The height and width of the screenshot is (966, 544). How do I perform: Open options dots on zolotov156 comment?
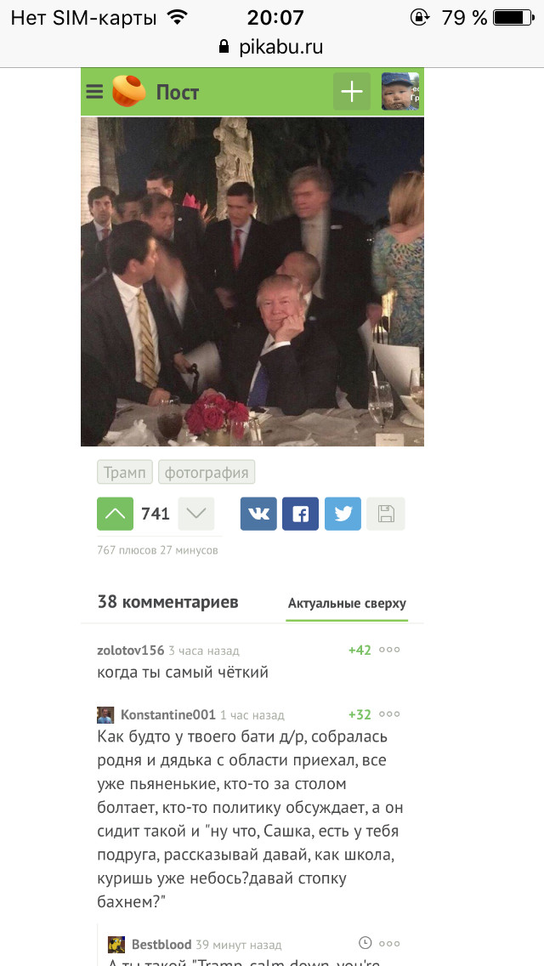point(389,650)
